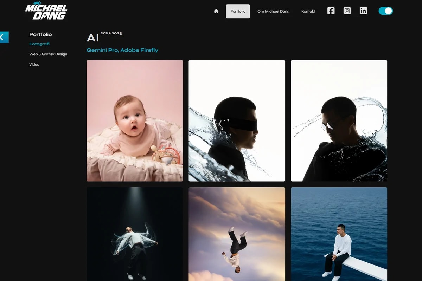Screen dimensions: 422x281
Task: Open the upside-down man in clouds image
Action: [237, 234]
